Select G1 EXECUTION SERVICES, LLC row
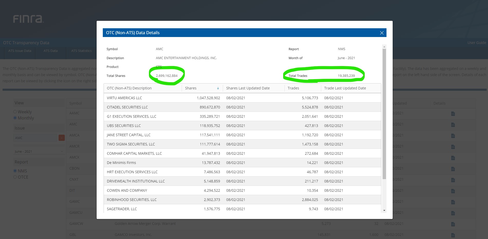The width and height of the screenshot is (488, 239). pos(242,116)
